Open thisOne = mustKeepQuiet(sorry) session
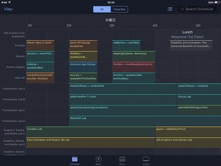The height and width of the screenshot is (166, 221). click(134, 67)
